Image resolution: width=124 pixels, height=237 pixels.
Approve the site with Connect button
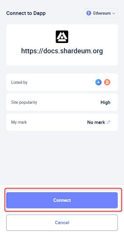(62, 200)
